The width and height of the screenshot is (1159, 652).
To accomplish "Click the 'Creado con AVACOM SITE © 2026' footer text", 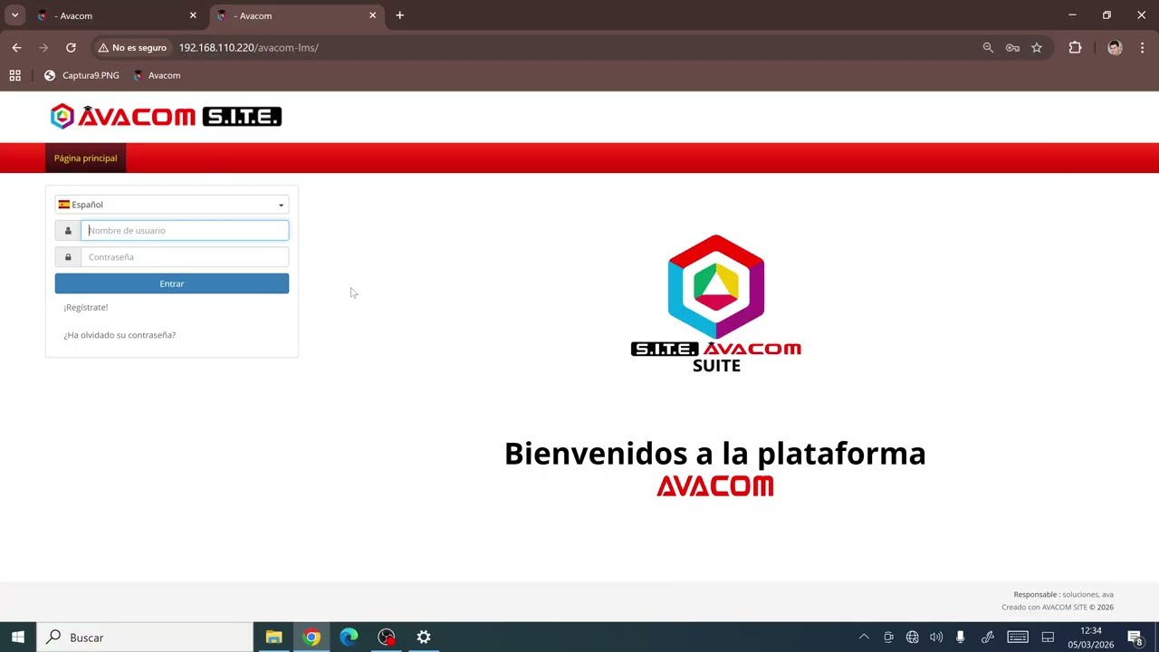I will click(x=1058, y=608).
